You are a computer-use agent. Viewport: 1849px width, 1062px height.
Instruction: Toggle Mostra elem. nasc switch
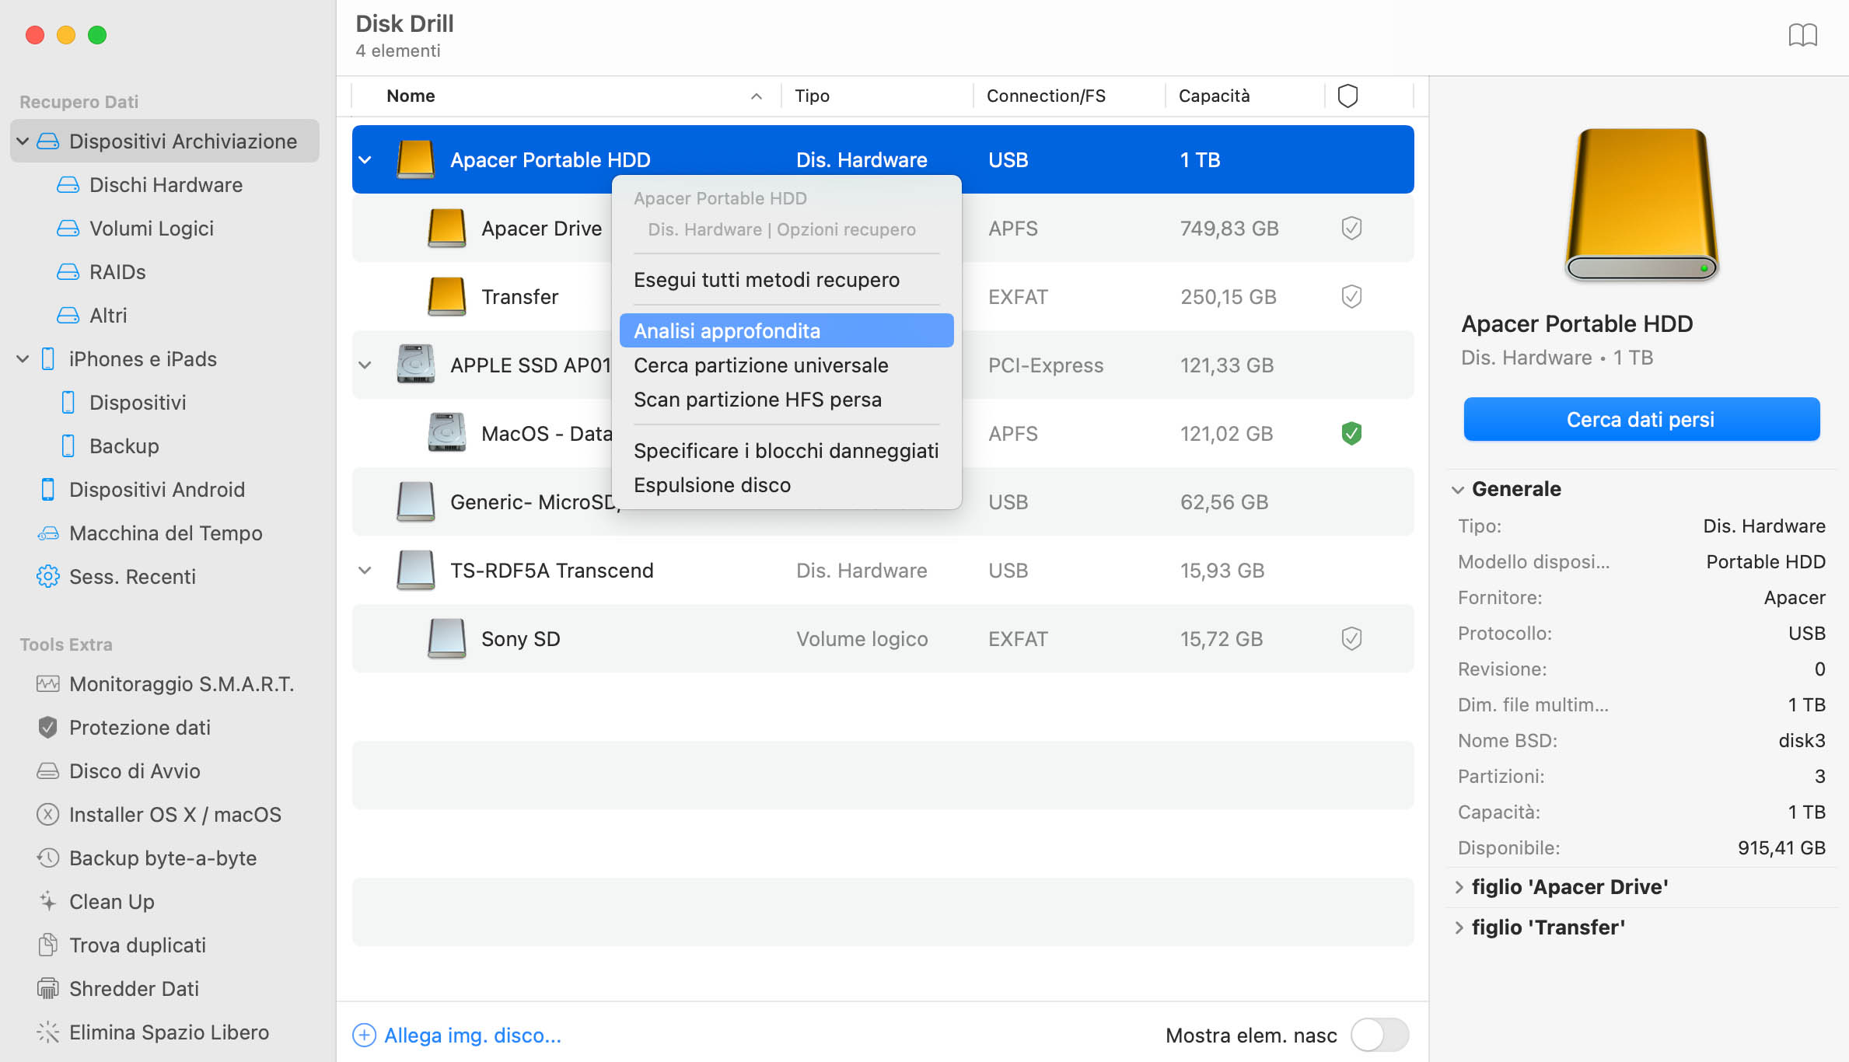coord(1379,1035)
